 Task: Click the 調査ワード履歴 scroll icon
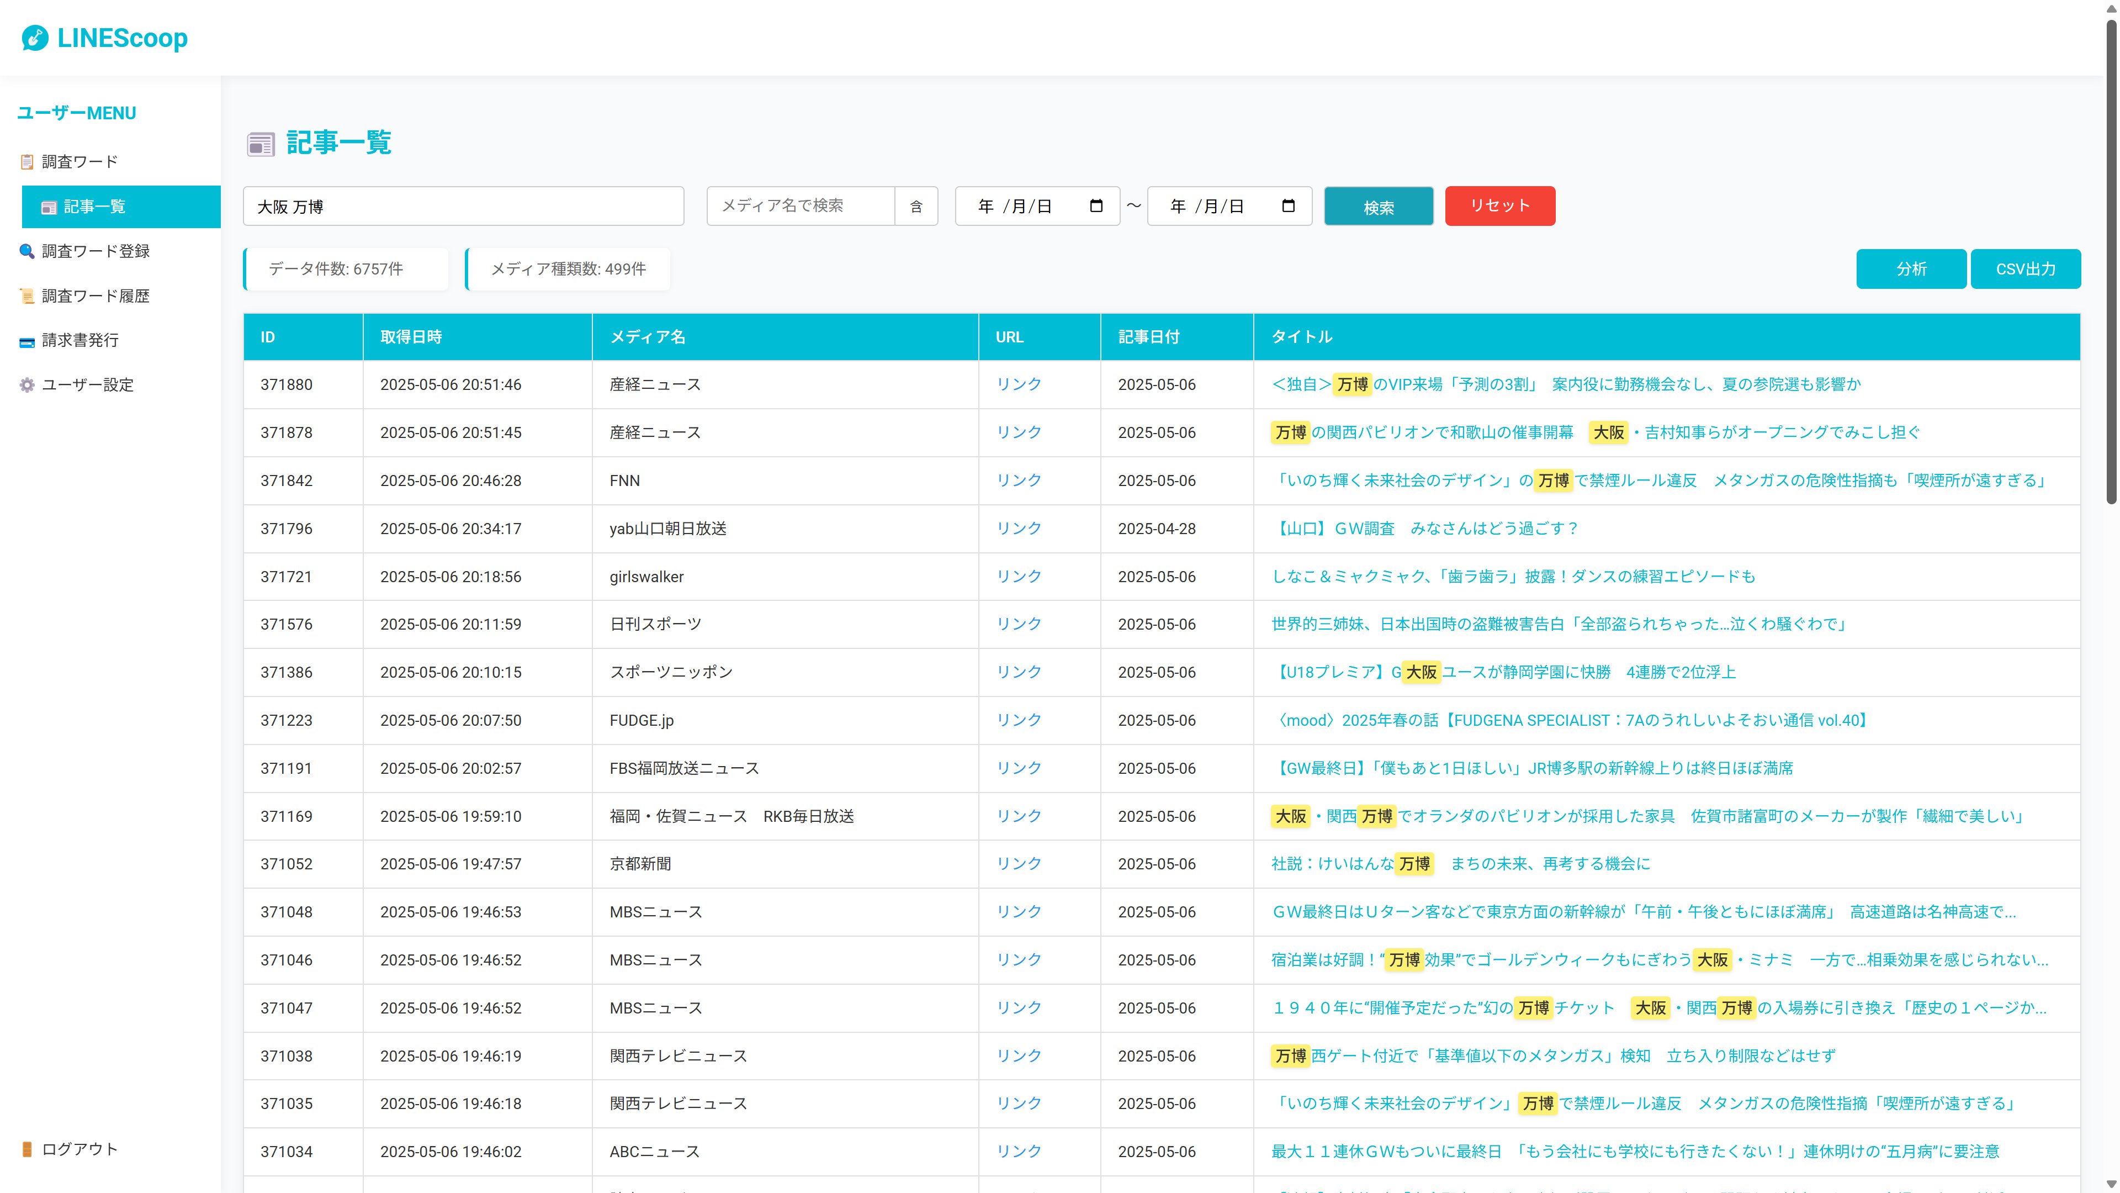(27, 297)
